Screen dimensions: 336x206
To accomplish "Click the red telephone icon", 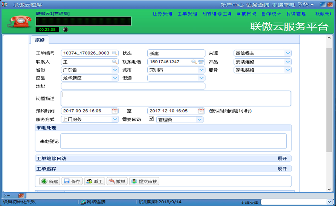I will click(18, 22).
